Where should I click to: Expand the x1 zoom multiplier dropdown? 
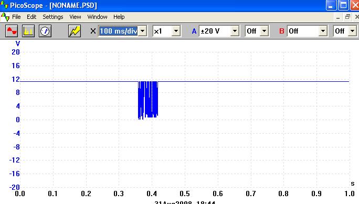(176, 31)
